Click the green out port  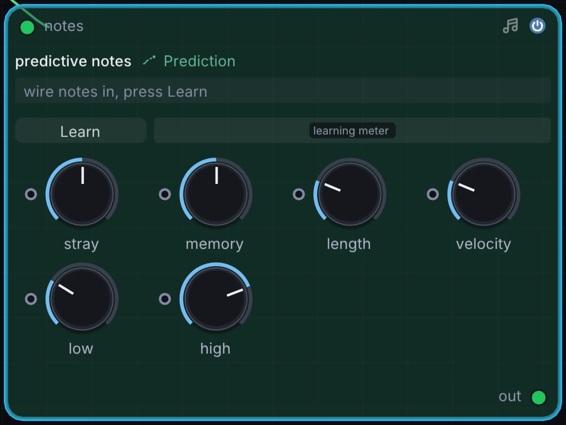coord(539,397)
